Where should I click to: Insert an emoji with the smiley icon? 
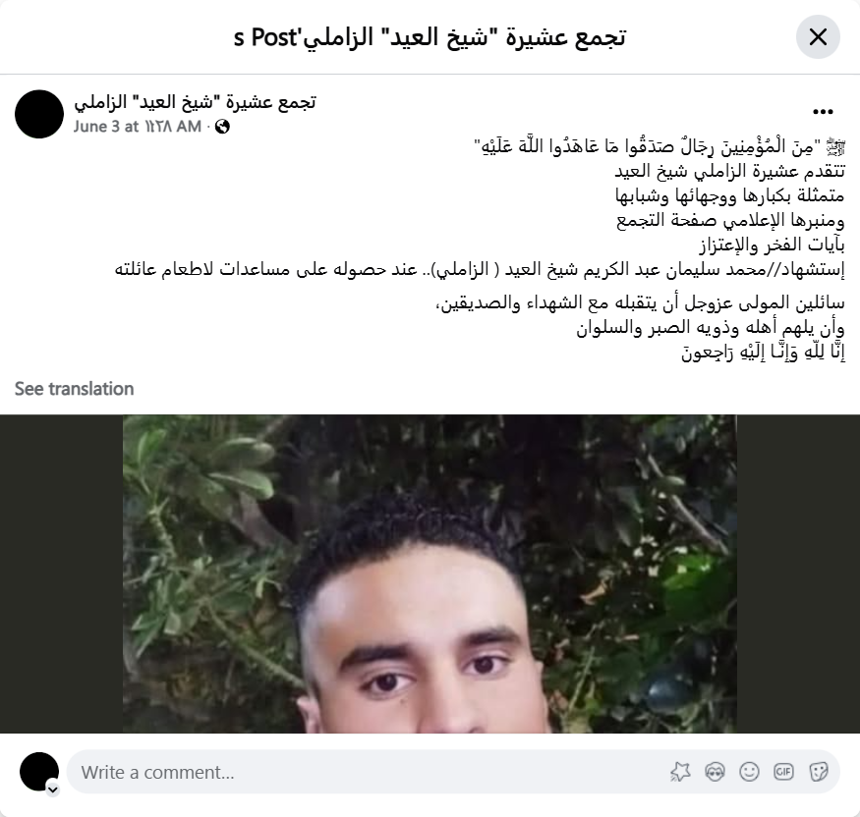pyautogui.click(x=749, y=772)
